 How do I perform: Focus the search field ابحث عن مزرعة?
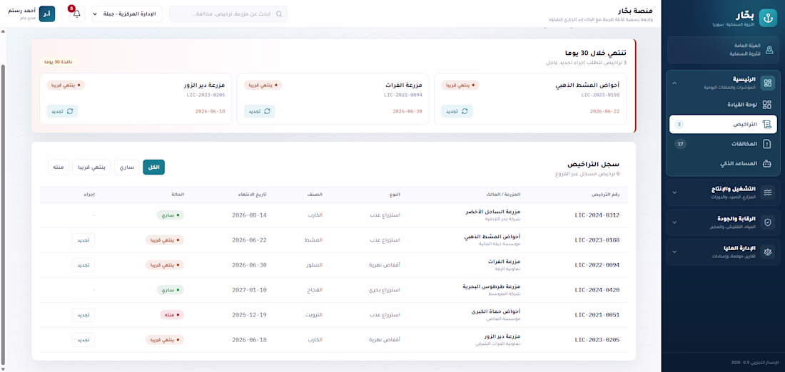[x=228, y=14]
